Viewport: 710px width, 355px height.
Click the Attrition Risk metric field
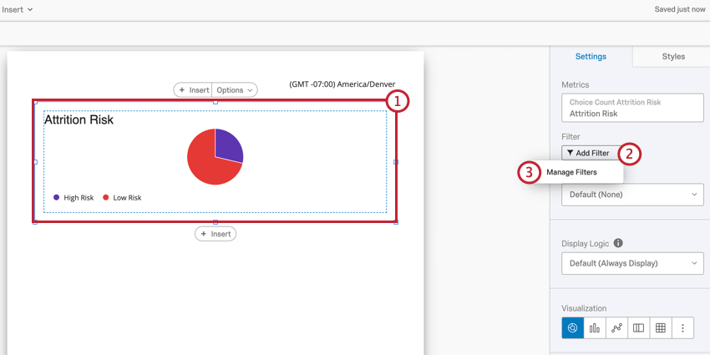(x=632, y=108)
